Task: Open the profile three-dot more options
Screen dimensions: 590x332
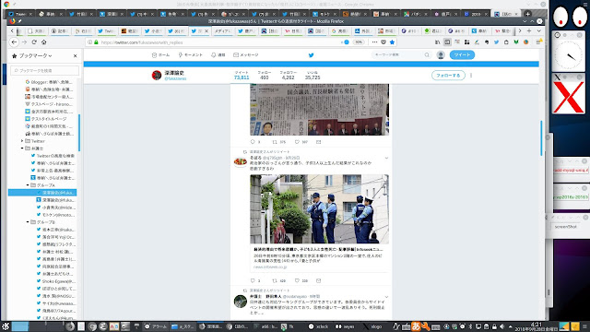Action: tap(471, 76)
